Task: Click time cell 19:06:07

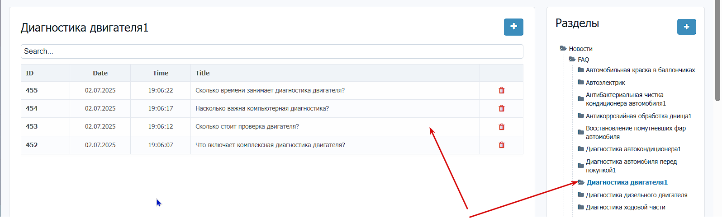Action: coord(161,145)
